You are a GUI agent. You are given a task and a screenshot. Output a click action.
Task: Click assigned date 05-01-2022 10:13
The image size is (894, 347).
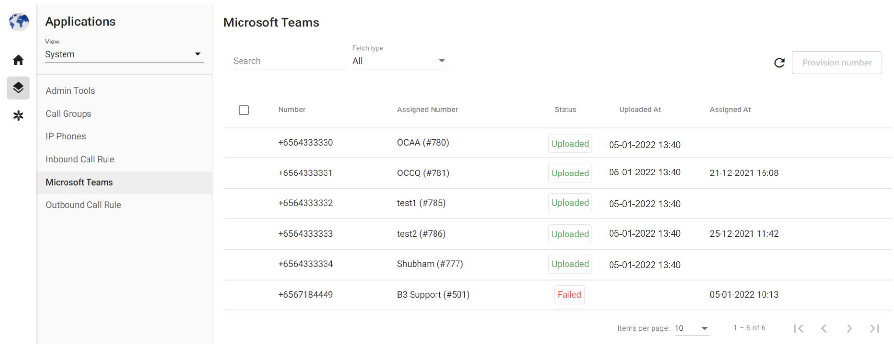tap(744, 295)
